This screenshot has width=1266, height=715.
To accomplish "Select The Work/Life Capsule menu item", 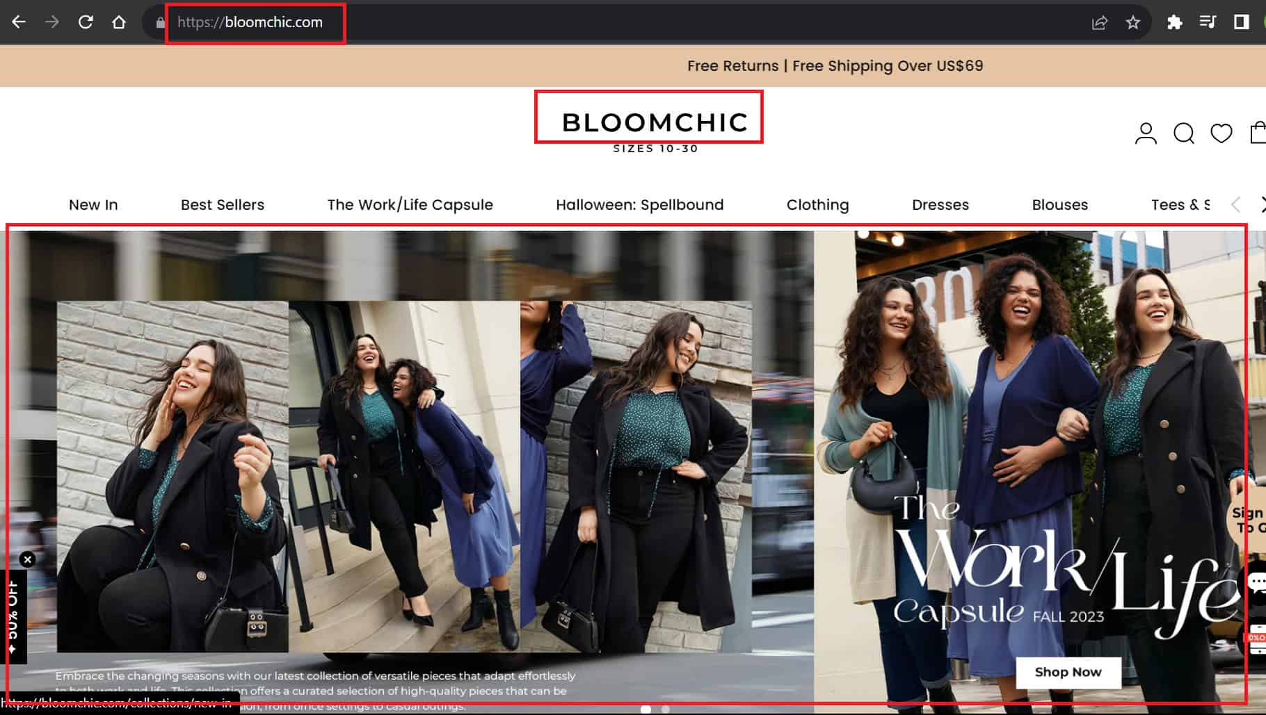I will 410,205.
